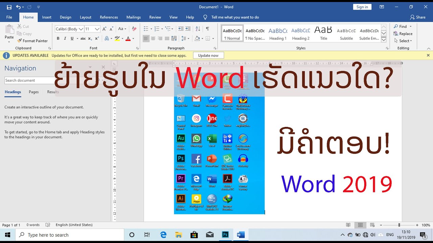This screenshot has height=243, width=433.
Task: Open Microsoft Store from taskbar
Action: coord(194,235)
